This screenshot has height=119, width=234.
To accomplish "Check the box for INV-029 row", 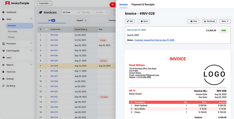I will [x=46, y=61].
